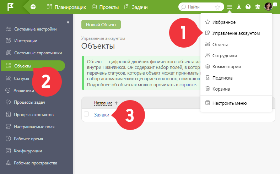The width and height of the screenshot is (280, 174).
Task: Click the Настраиваемые поля fields icon
Action: click(x=8, y=126)
